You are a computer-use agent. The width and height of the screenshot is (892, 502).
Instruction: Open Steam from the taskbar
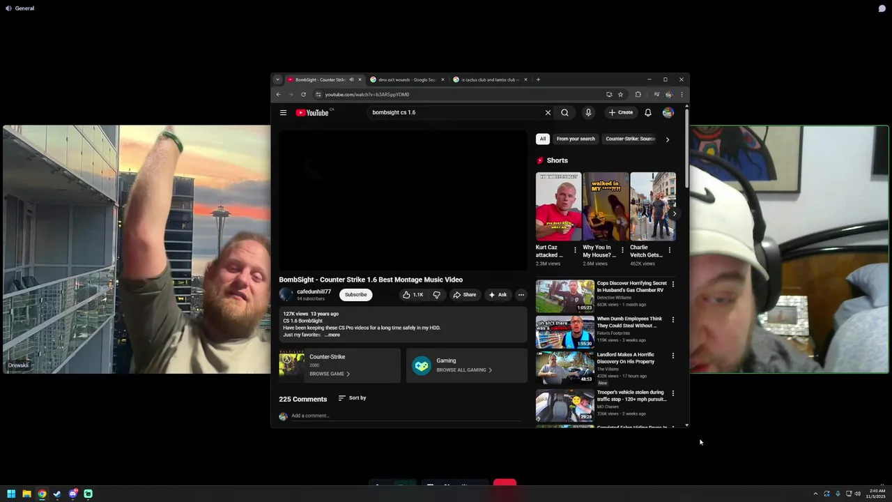[57, 494]
